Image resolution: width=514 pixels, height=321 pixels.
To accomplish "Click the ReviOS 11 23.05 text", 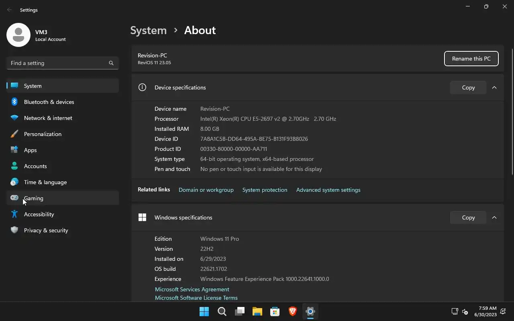I will coord(154,63).
